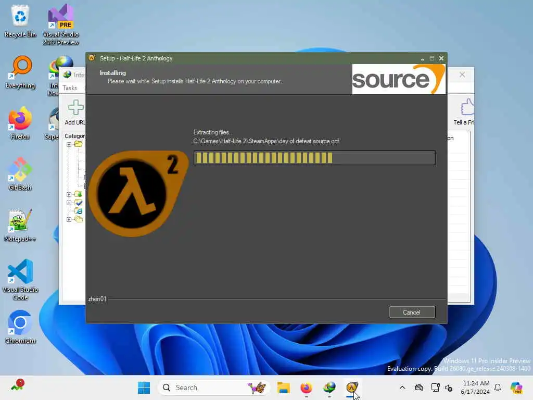Click Add URL icon in Download Manager
Image resolution: width=533 pixels, height=400 pixels.
click(x=75, y=113)
